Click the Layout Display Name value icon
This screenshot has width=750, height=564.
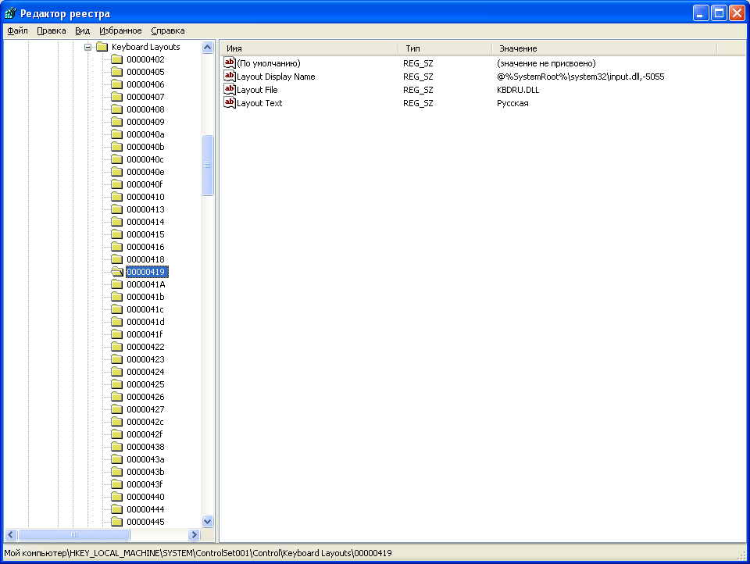[230, 77]
